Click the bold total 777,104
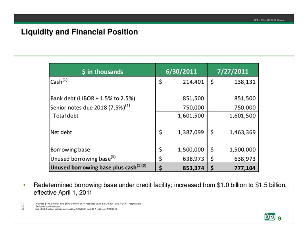The image size is (308, 238). pos(245,168)
